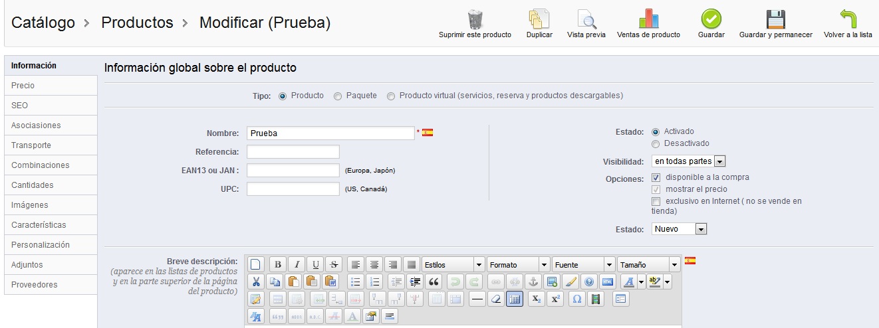The height and width of the screenshot is (328, 879).
Task: Open the Cantidades tab
Action: [x=51, y=185]
